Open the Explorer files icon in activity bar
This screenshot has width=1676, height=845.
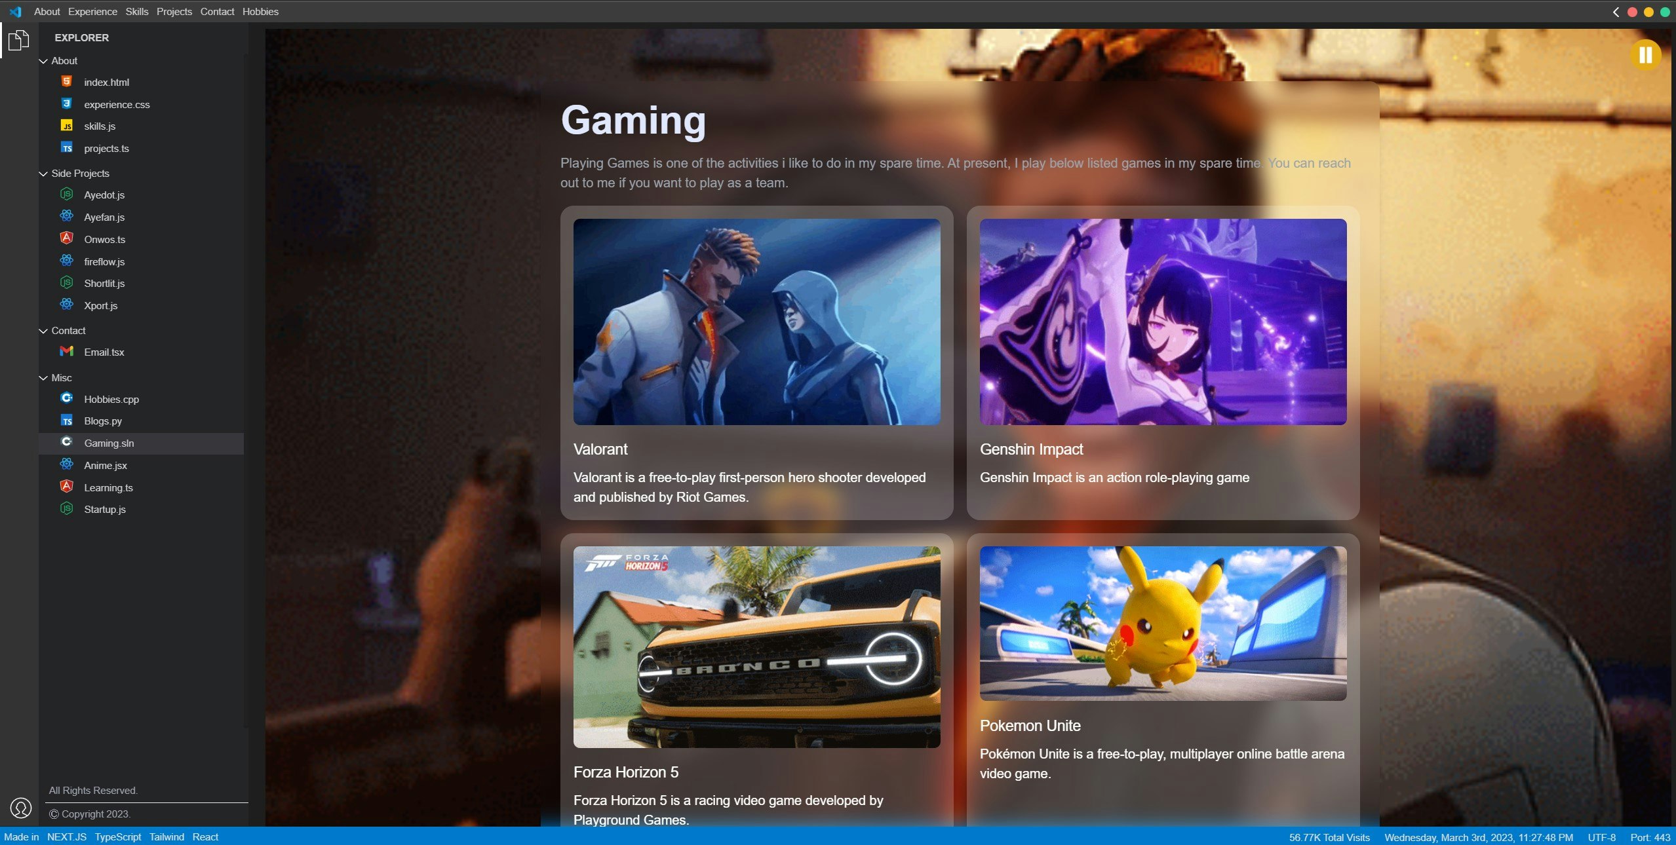point(18,40)
